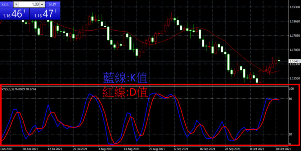301x151 pixels.
Task: Click the 1.16 46 sell price tile
Action: (x=14, y=14)
